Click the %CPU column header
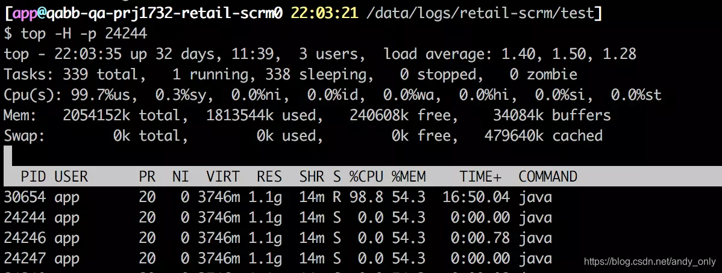The image size is (722, 273). tap(366, 176)
